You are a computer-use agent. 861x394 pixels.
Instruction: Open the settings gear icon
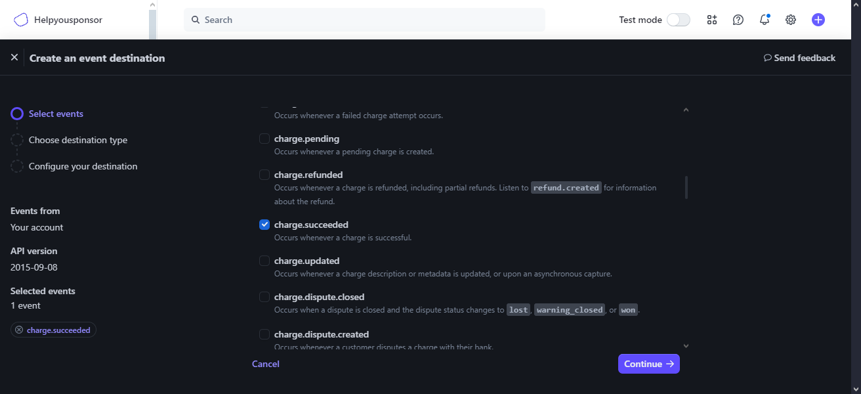(x=791, y=20)
